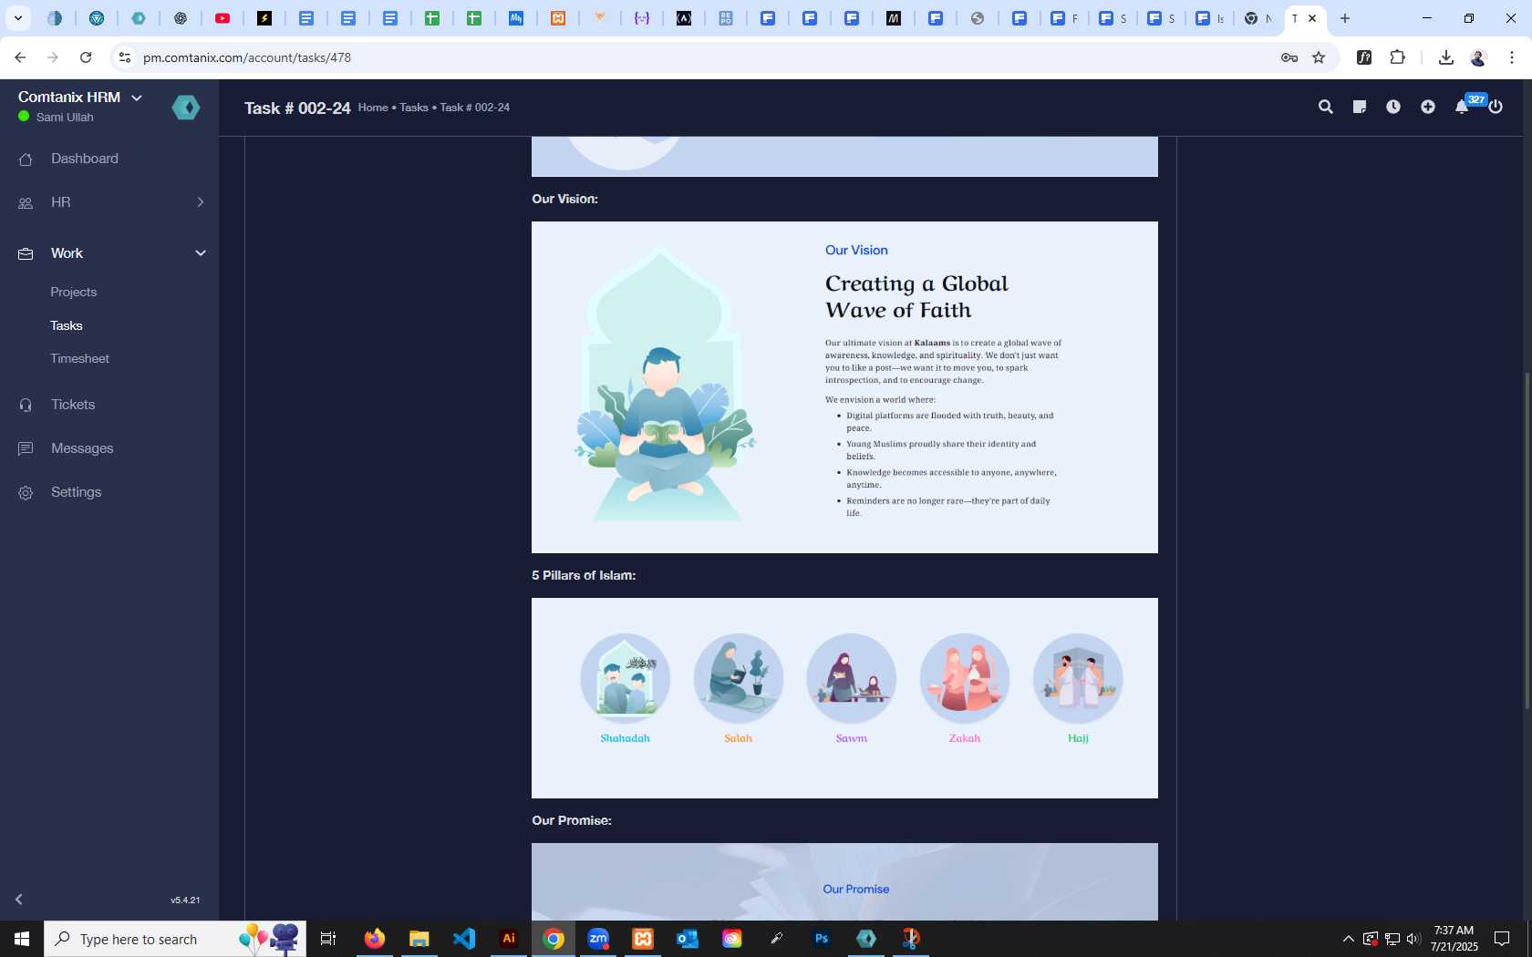The width and height of the screenshot is (1532, 957).
Task: Click the version v5.4.21 label
Action: (x=185, y=900)
